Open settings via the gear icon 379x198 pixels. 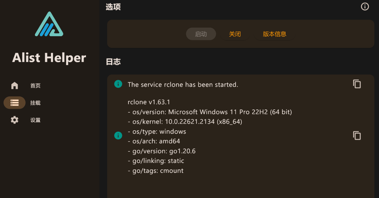tap(14, 120)
